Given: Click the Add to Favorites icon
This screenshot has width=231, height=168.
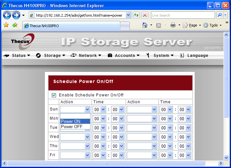Looking at the screenshot, I should click(x=15, y=25).
